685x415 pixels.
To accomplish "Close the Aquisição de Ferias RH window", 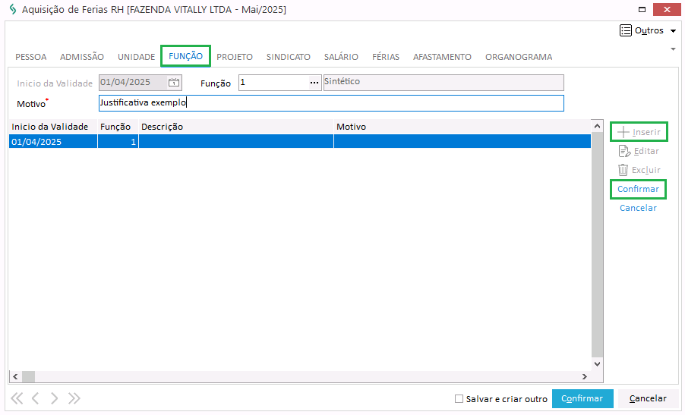I will pyautogui.click(x=667, y=9).
